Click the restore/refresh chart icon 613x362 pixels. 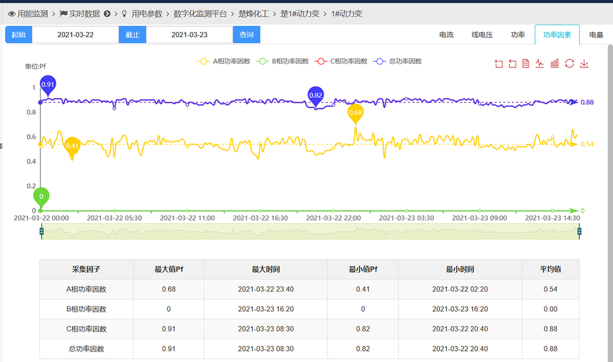coord(569,64)
